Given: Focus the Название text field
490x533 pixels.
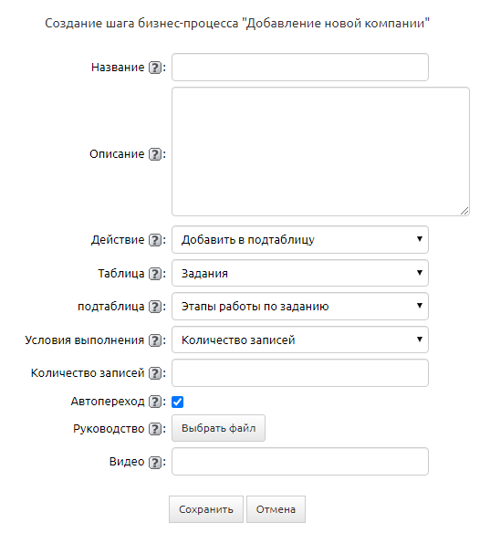Looking at the screenshot, I should point(300,67).
